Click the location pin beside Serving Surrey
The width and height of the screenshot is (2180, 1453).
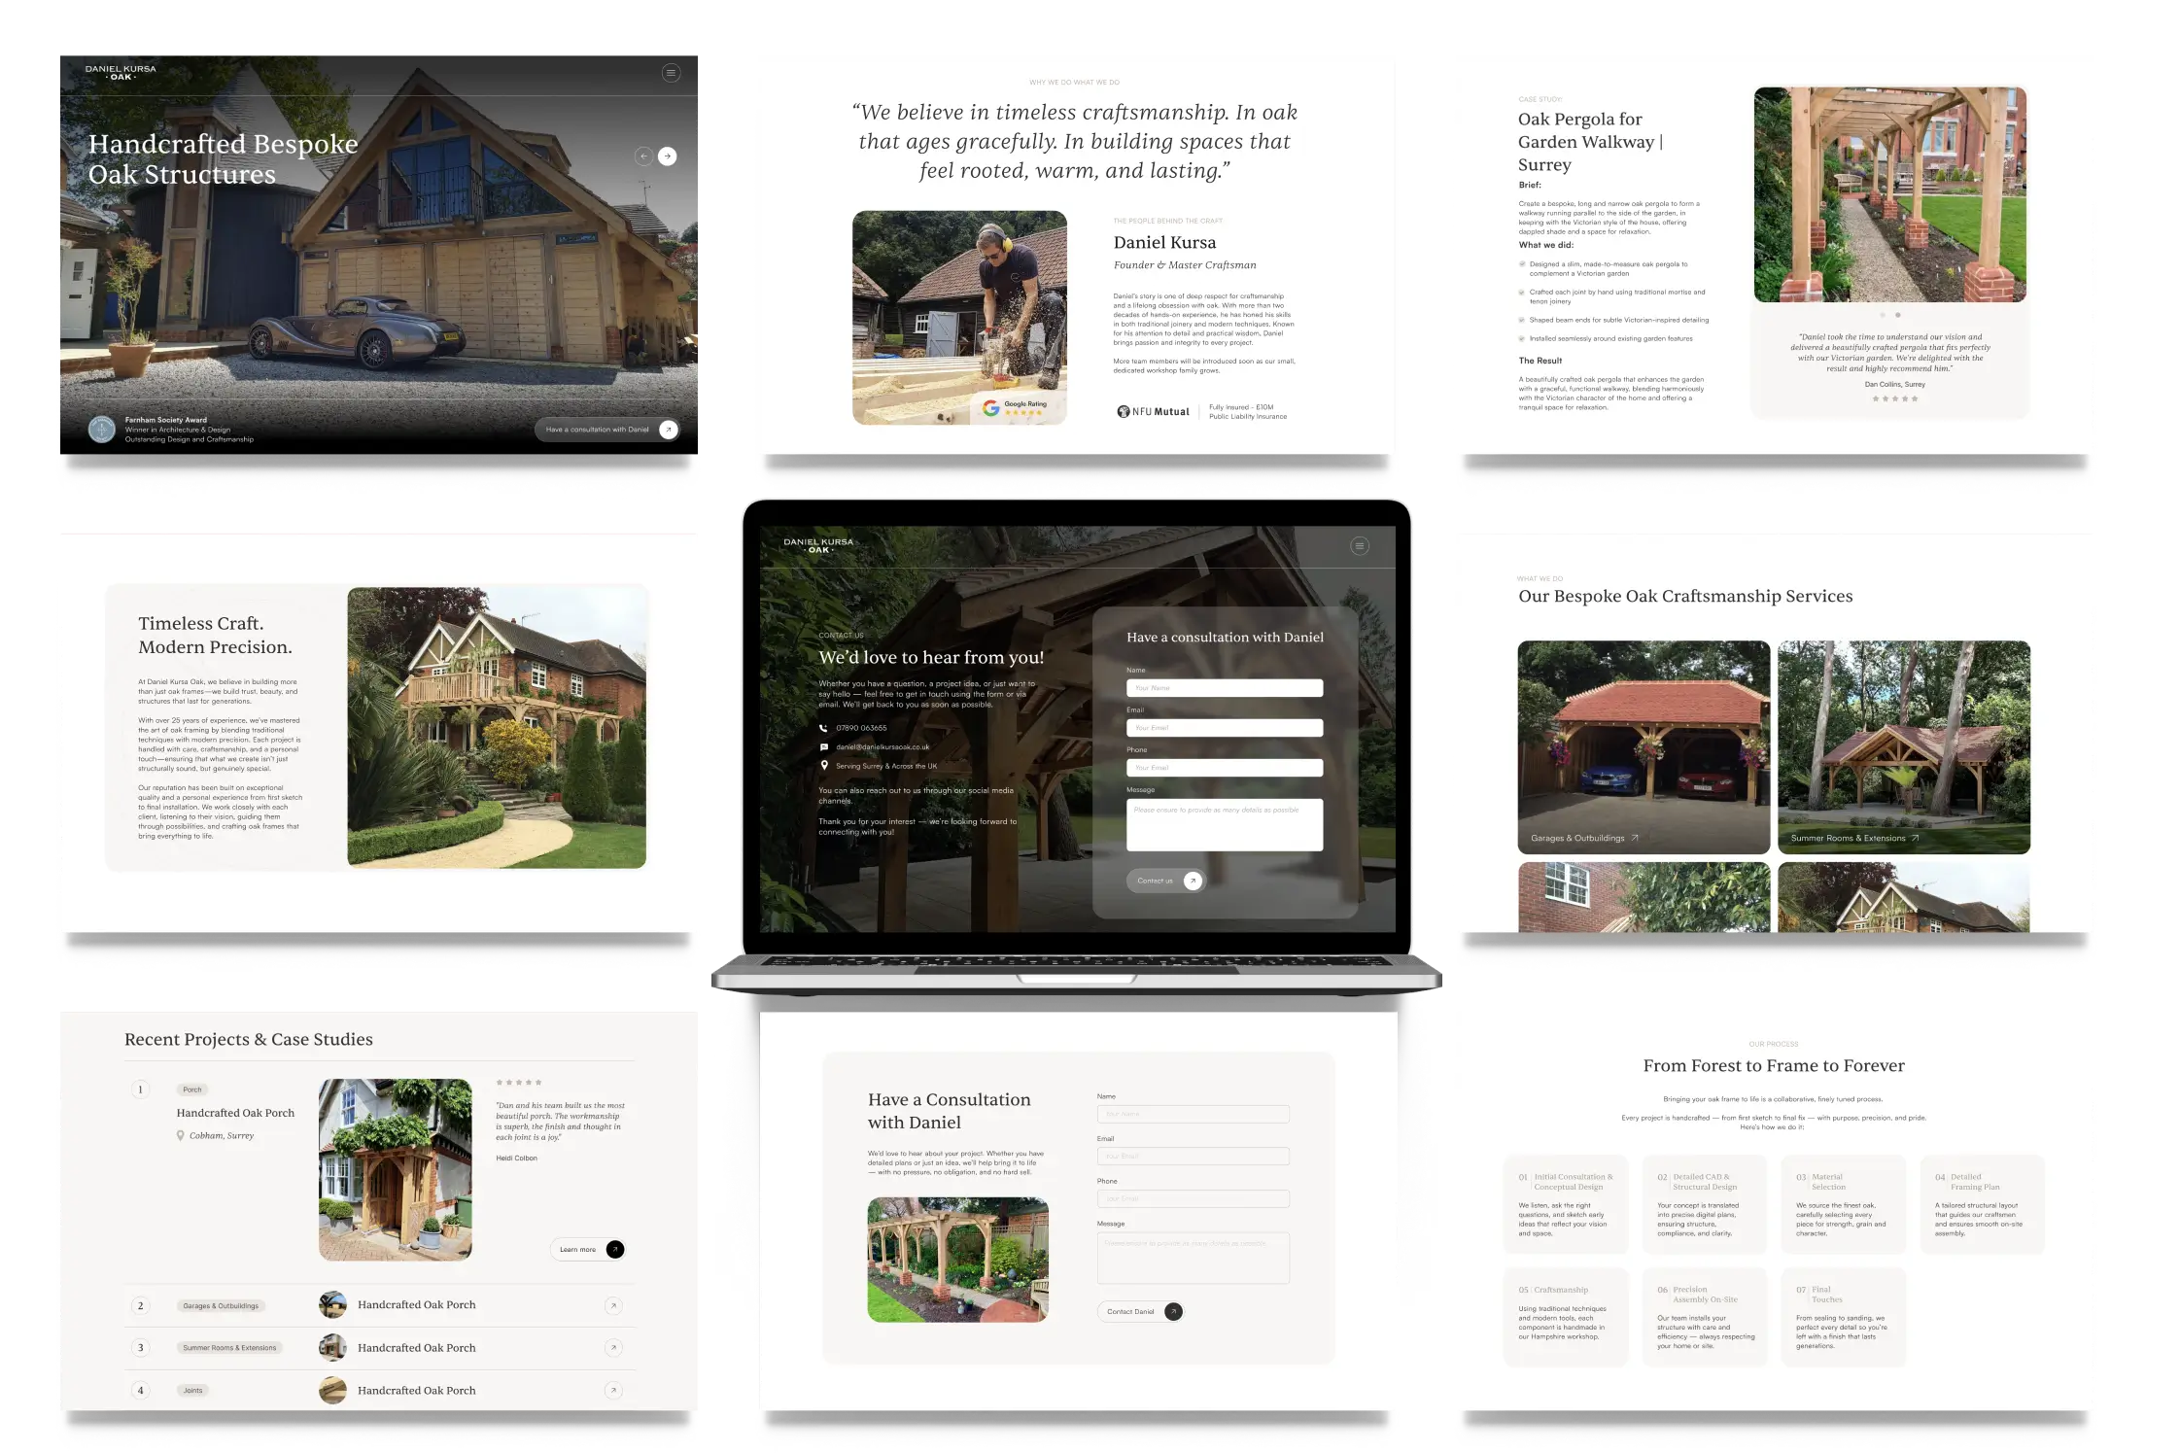tap(824, 766)
